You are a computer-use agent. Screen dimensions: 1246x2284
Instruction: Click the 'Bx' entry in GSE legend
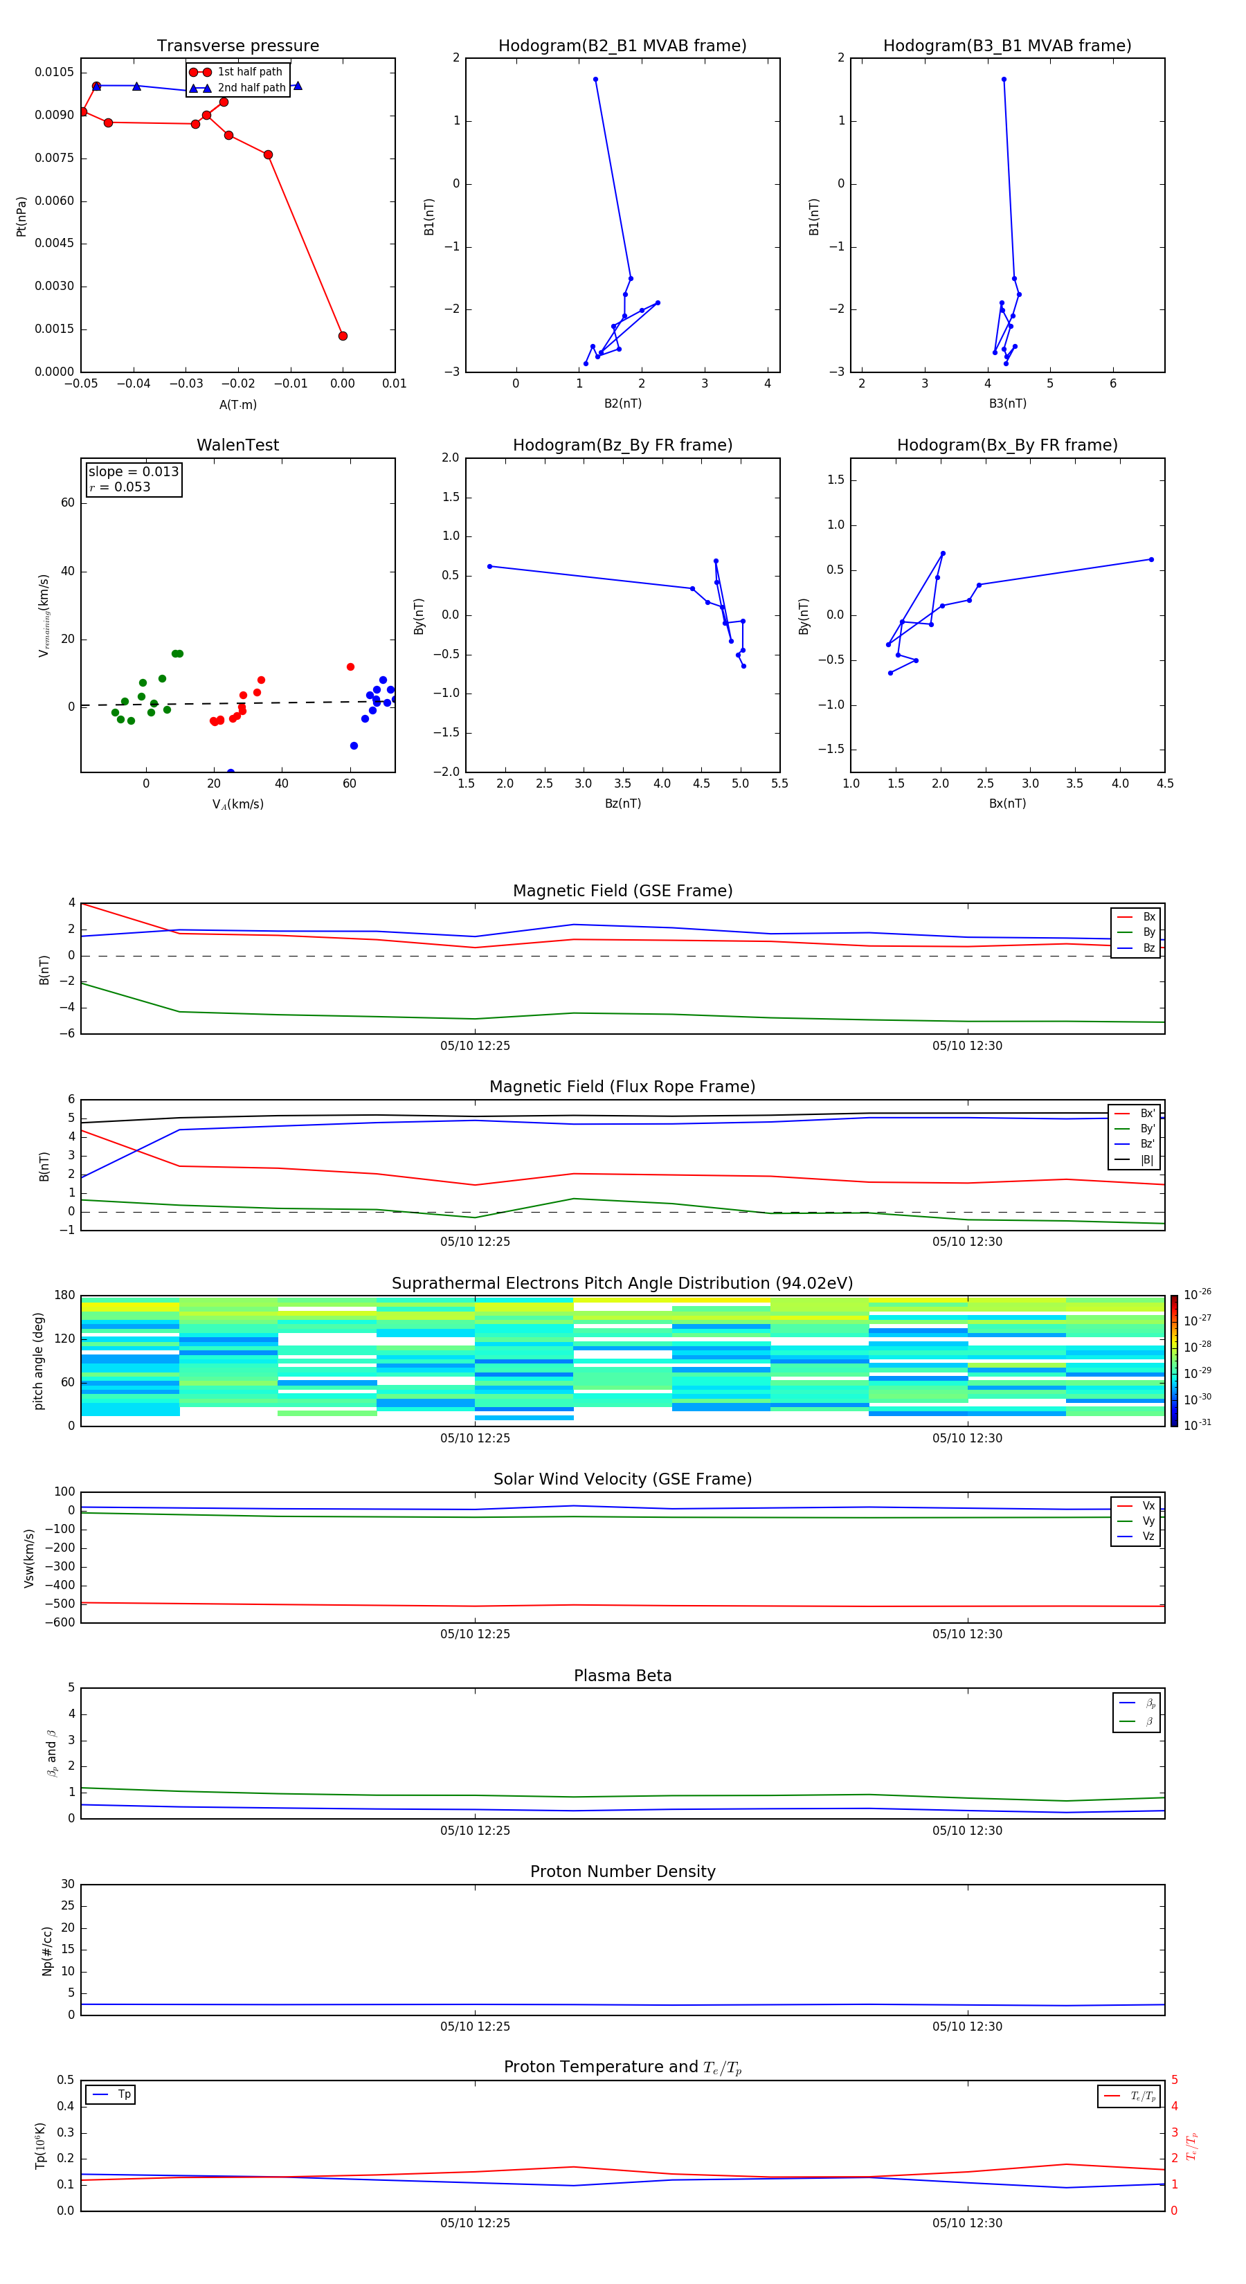pyautogui.click(x=1136, y=917)
